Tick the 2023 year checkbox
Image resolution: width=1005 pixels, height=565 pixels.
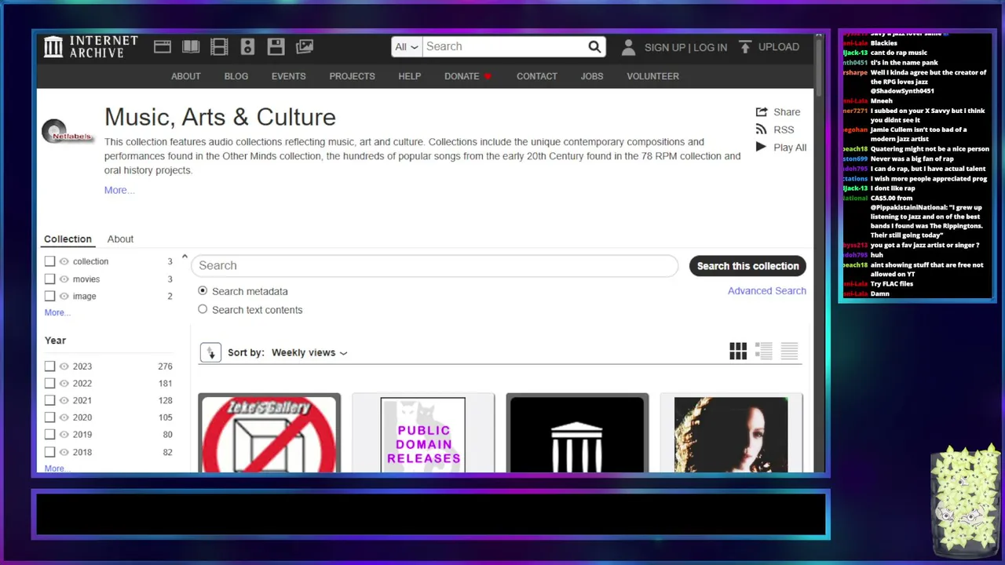[x=49, y=366]
